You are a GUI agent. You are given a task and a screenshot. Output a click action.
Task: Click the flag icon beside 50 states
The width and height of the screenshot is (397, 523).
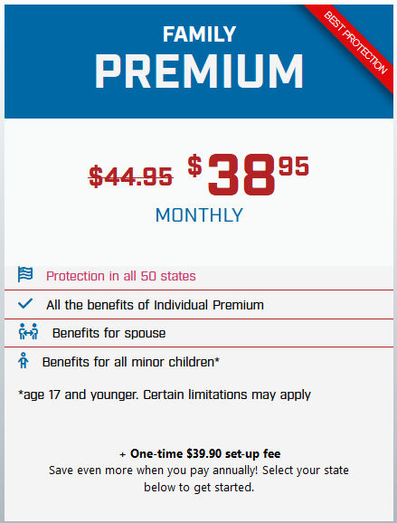click(x=25, y=274)
